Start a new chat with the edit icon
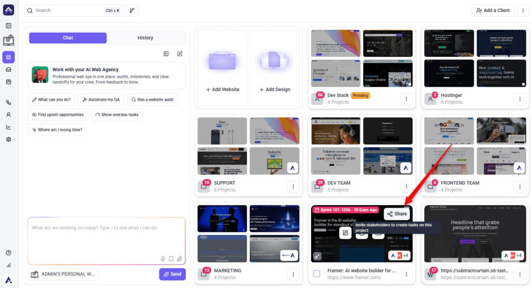The width and height of the screenshot is (532, 288). point(180,53)
